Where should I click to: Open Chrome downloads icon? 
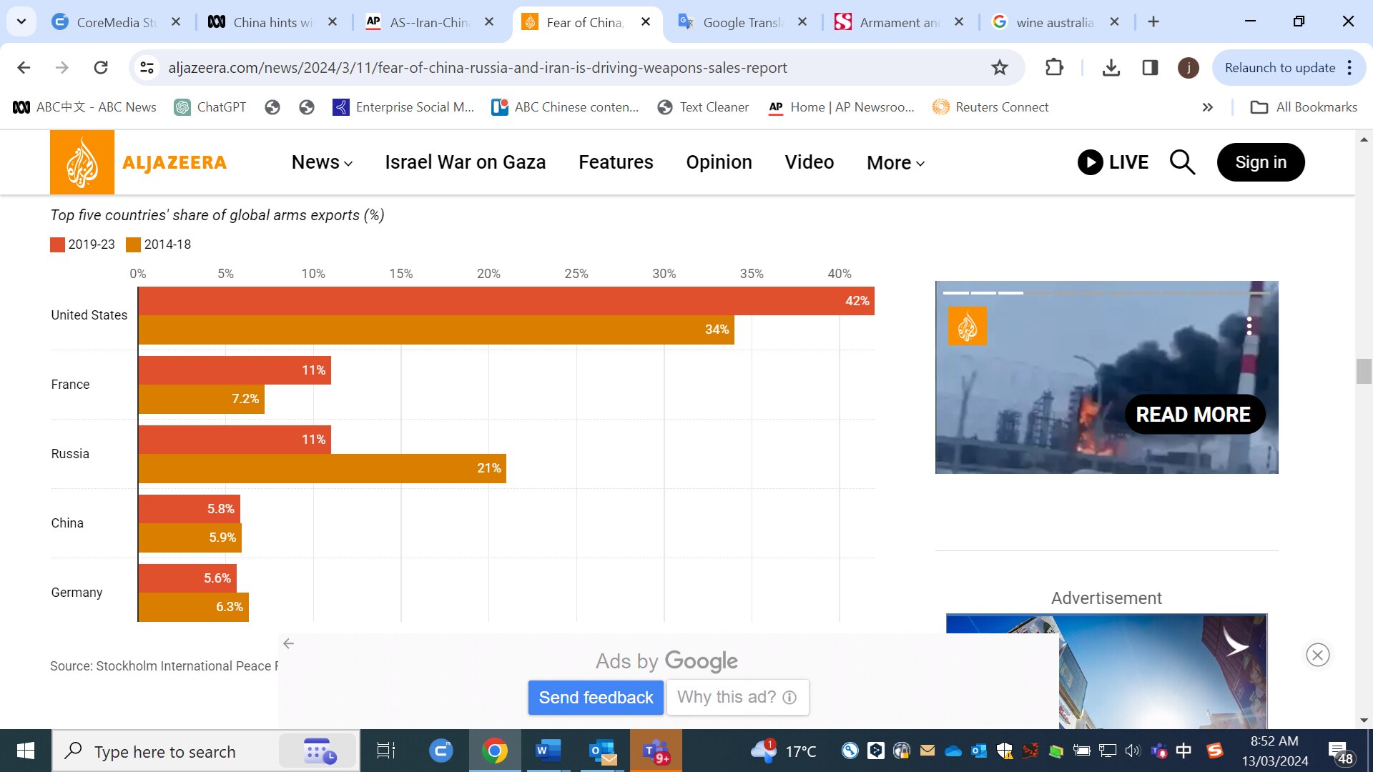click(1111, 68)
